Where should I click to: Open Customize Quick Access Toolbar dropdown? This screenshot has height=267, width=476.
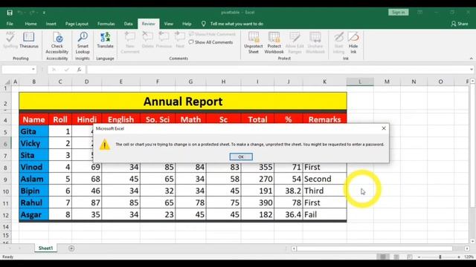44,13
